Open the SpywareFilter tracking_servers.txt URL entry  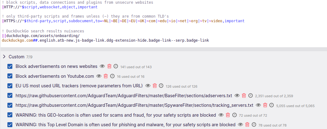tap(134, 105)
